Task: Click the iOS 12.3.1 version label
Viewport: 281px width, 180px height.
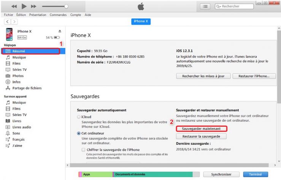Action: [184, 51]
